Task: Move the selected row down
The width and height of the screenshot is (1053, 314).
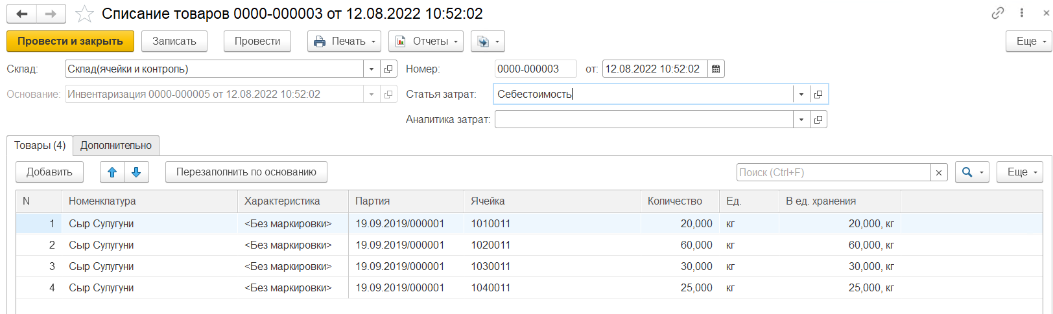Action: tap(136, 172)
